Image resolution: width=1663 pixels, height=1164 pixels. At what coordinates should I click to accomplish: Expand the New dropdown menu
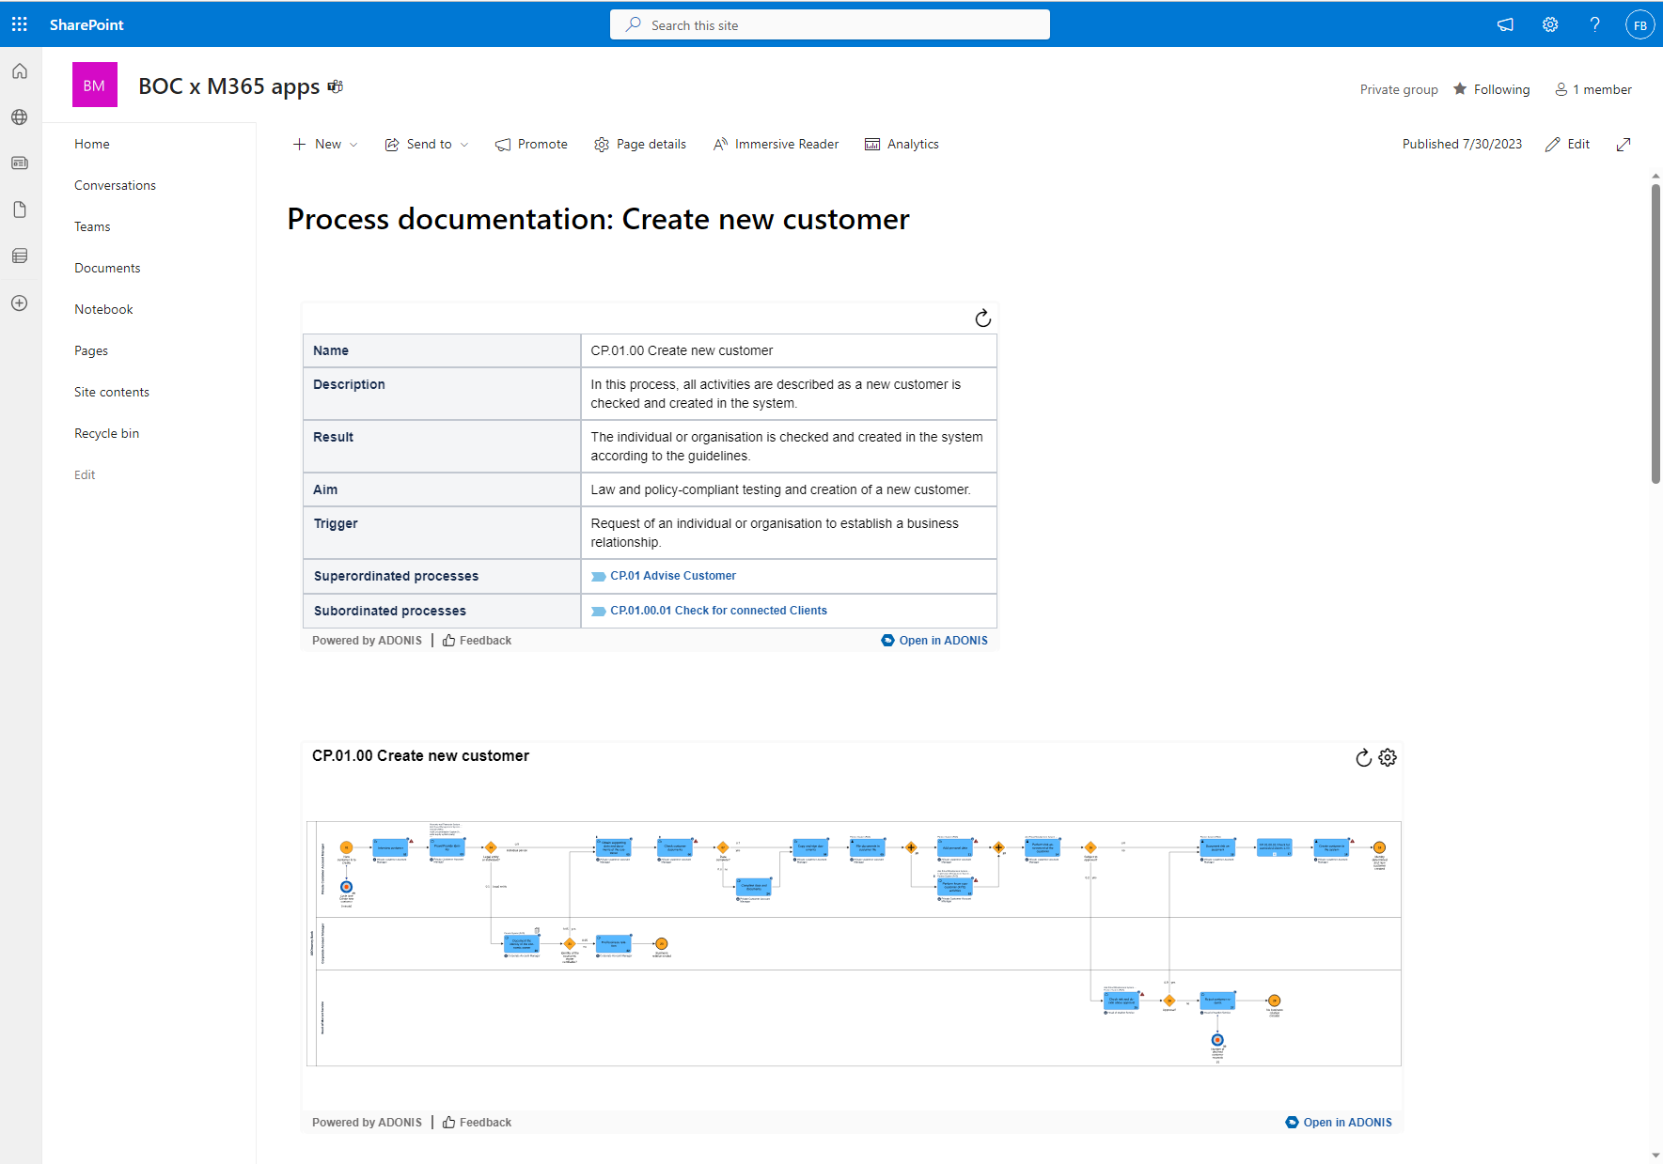325,144
